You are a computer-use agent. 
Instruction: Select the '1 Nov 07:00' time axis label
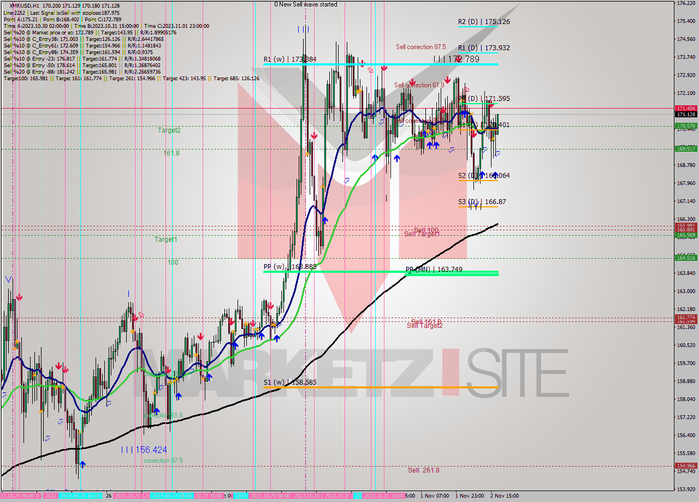tap(435, 496)
